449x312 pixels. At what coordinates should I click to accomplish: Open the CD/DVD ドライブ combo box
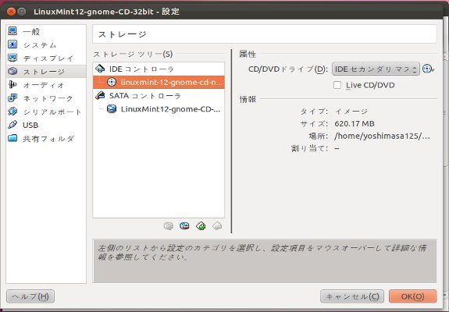376,69
